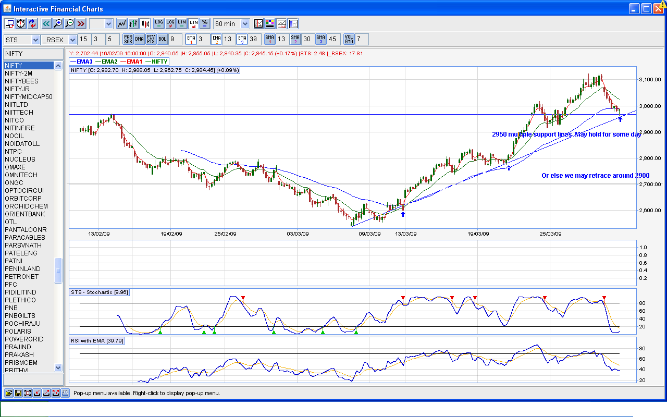
Task: Toggle the LIN not-equal scale button
Action: click(x=193, y=23)
